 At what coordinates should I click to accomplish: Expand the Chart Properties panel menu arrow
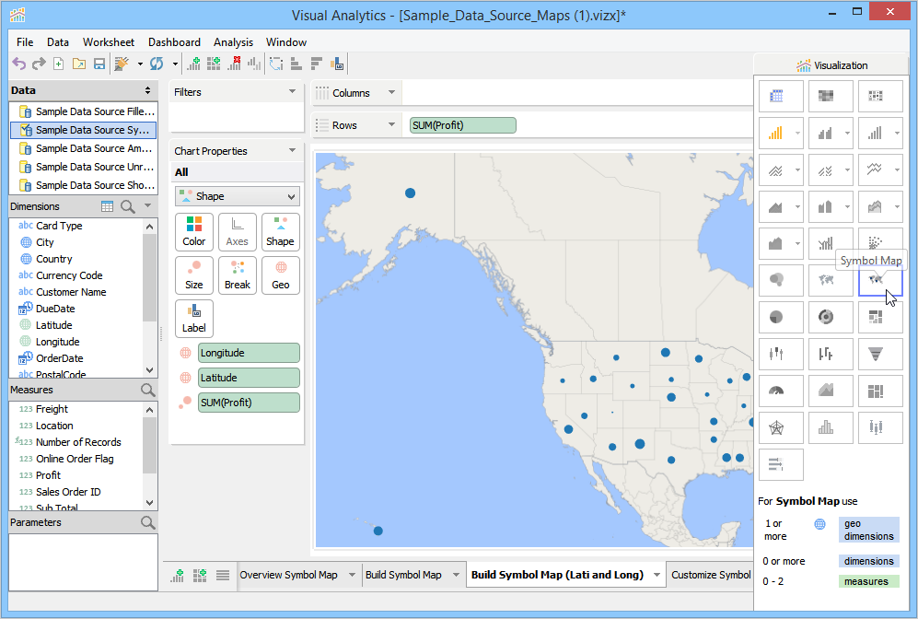(x=293, y=151)
